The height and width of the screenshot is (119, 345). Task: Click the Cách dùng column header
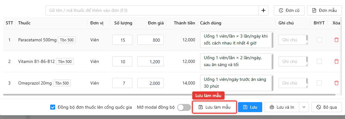(x=210, y=23)
